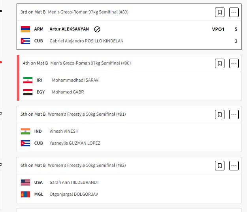Click the Egypt flag icon
This screenshot has width=247, height=212.
tap(28, 92)
